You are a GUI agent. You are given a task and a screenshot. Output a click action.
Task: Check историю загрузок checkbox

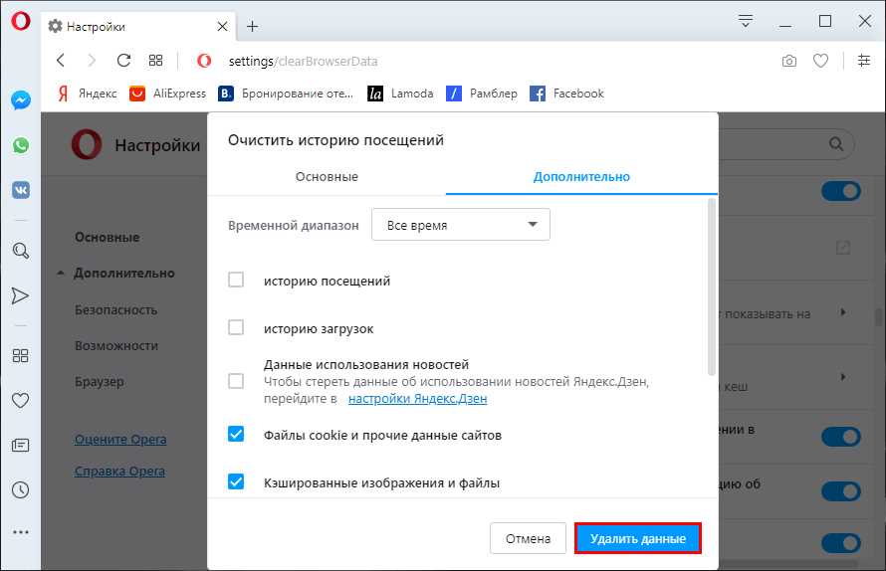tap(236, 327)
